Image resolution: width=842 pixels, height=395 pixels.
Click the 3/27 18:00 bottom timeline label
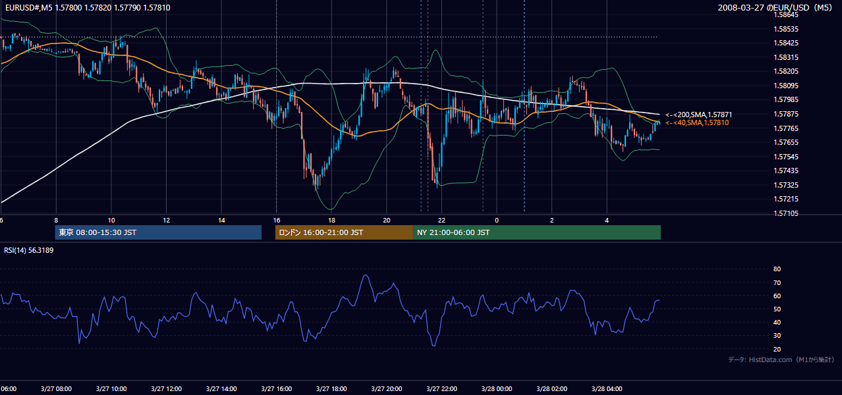tap(331, 388)
